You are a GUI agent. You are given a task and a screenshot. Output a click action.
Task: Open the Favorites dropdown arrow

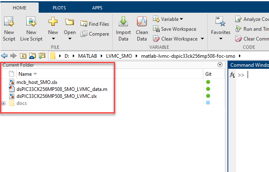(x=221, y=39)
